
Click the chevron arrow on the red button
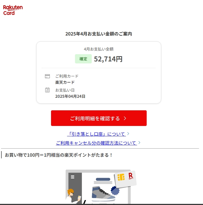125,118
